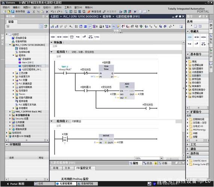Click the Save Project (保存项目) toolbar icon
This screenshot has height=187, width=214.
tap(13, 12)
